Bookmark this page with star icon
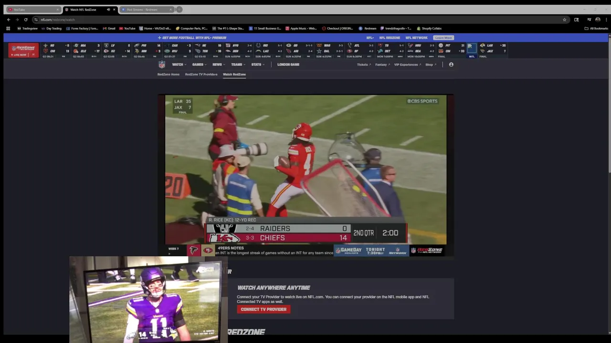The image size is (611, 343). [x=565, y=20]
